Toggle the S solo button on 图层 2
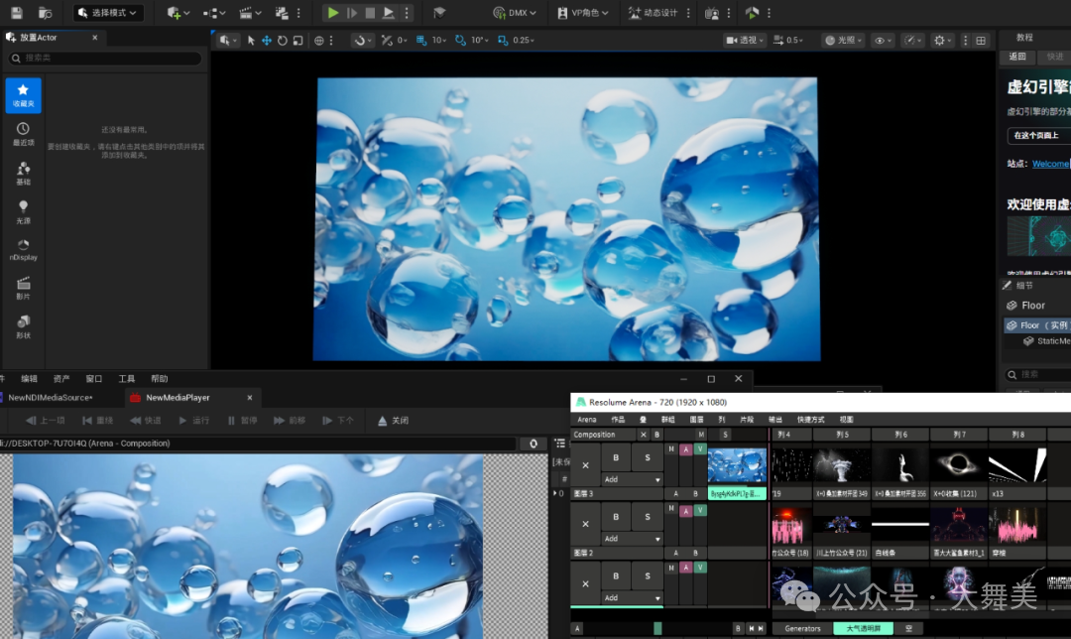This screenshot has height=639, width=1071. 648,517
